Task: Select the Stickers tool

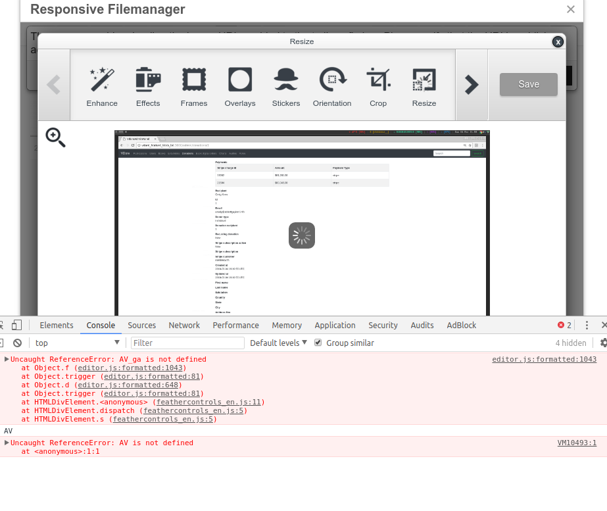Action: point(286,85)
